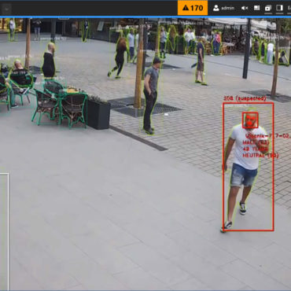The width and height of the screenshot is (291, 291).
Task: Expand the faint chevron button in the top bar
Action: pyautogui.click(x=6, y=9)
